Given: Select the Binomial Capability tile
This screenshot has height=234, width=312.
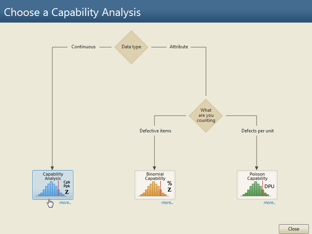Looking at the screenshot, I should (155, 185).
